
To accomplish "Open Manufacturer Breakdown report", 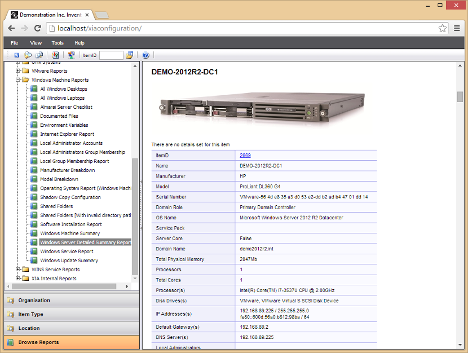I will (x=68, y=170).
